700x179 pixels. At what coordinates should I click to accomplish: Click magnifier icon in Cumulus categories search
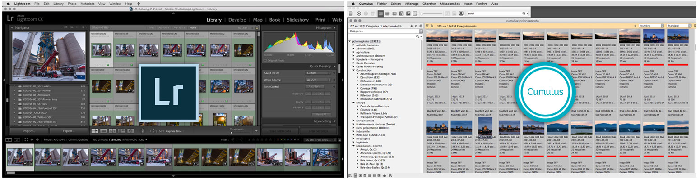(x=417, y=36)
